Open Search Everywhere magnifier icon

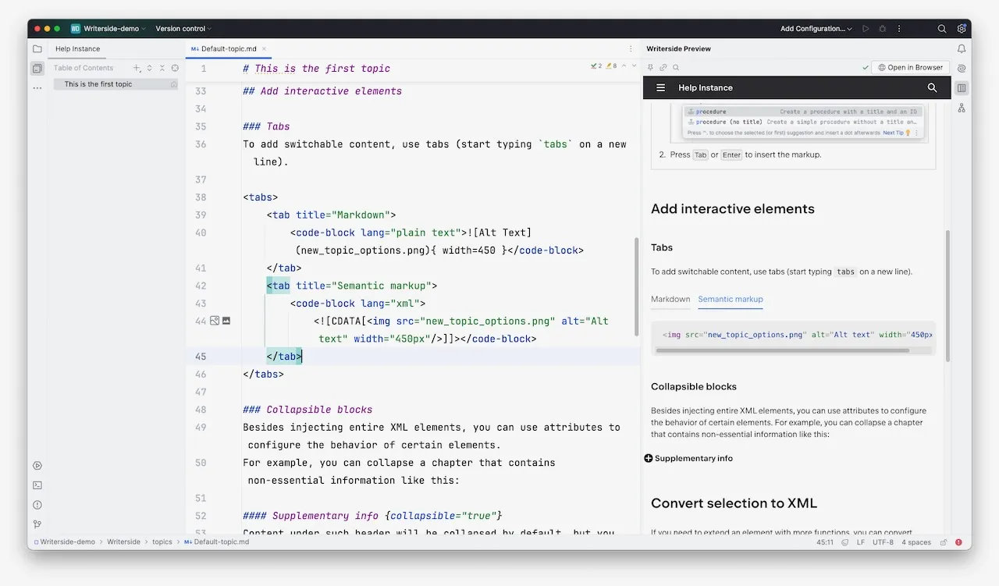[942, 29]
